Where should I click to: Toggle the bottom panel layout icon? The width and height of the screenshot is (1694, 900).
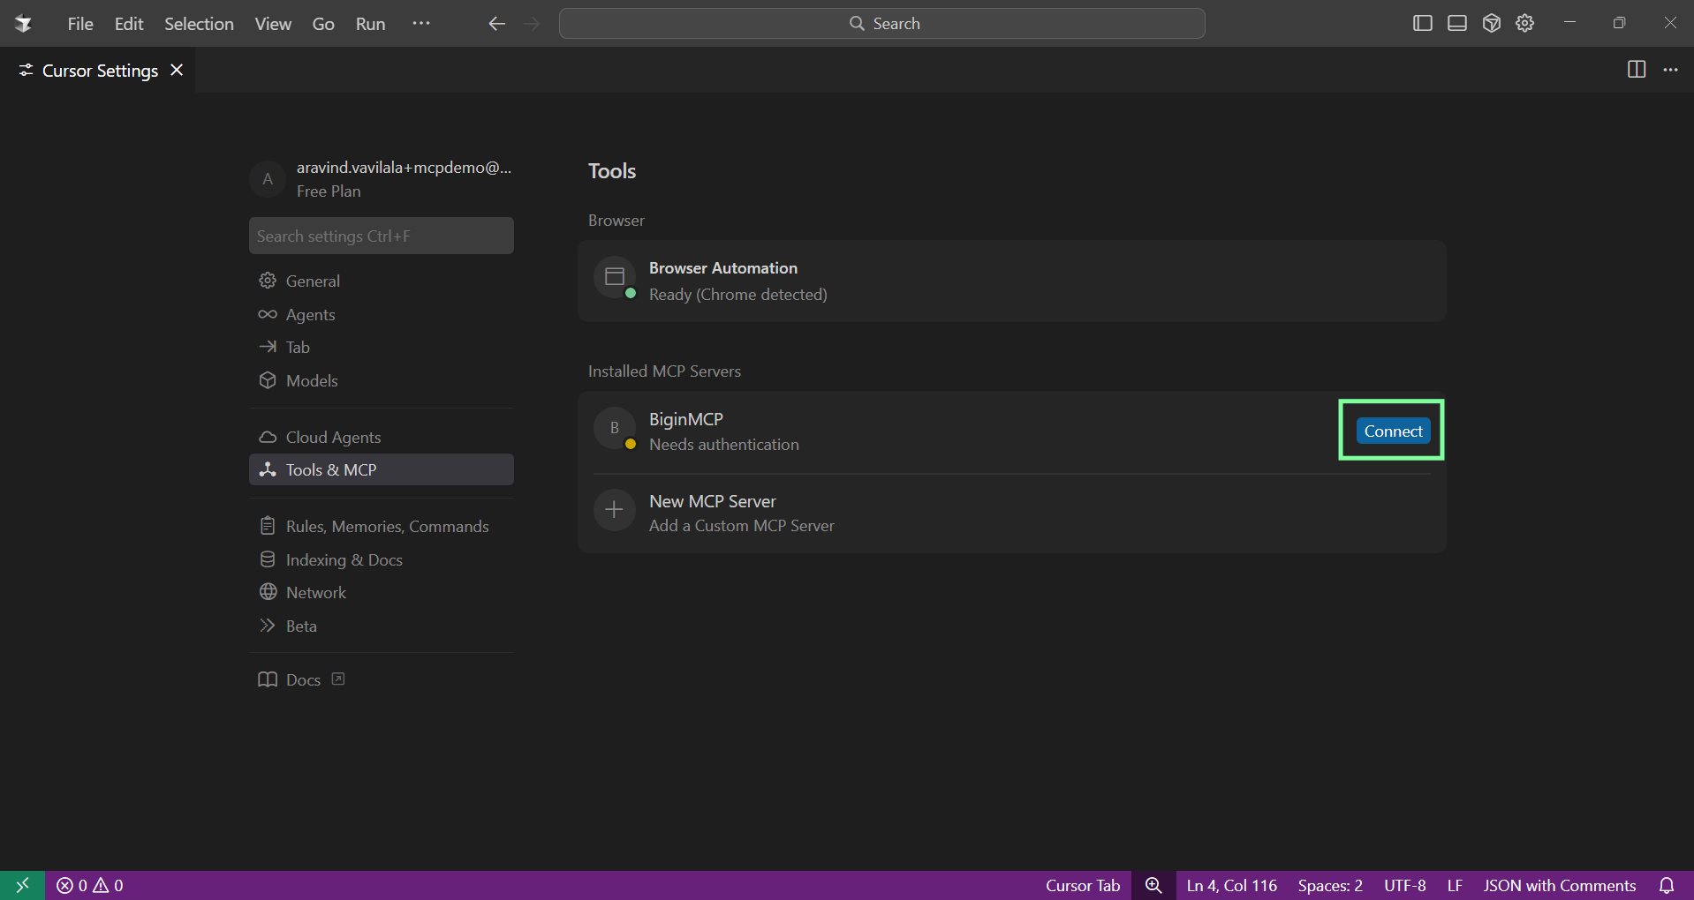pos(1456,24)
